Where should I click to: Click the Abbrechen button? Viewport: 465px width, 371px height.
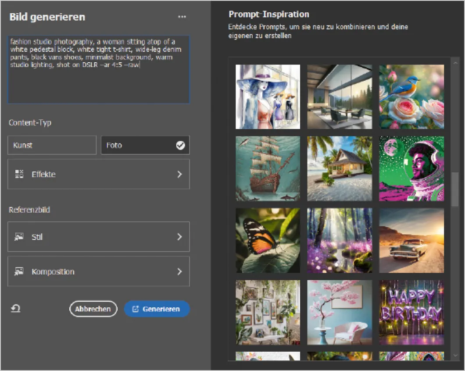tap(93, 309)
